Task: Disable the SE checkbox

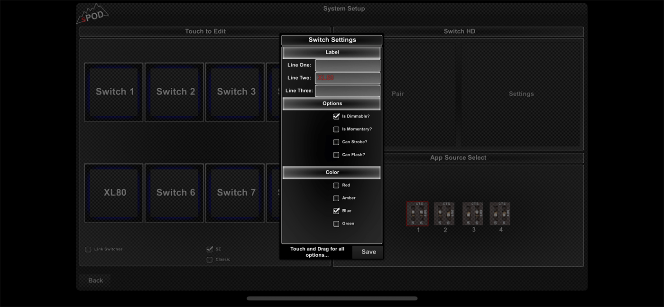Action: pos(209,249)
